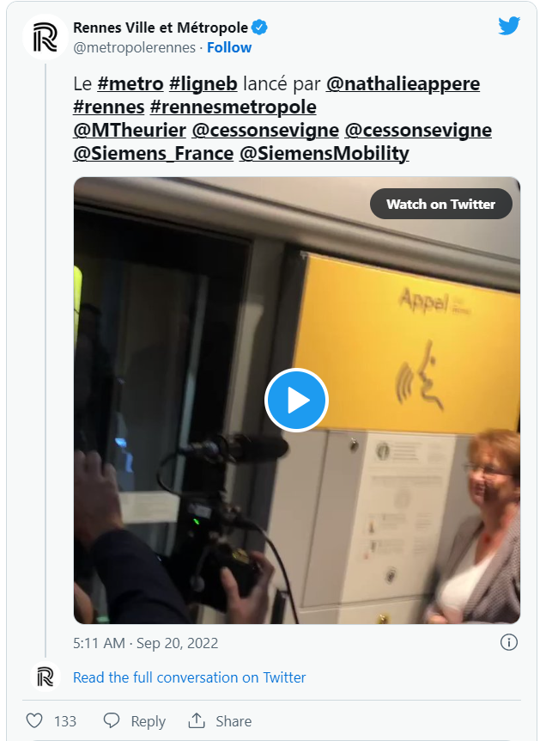The image size is (546, 741).
Task: Click the info icon beside the timestamp
Action: click(508, 642)
